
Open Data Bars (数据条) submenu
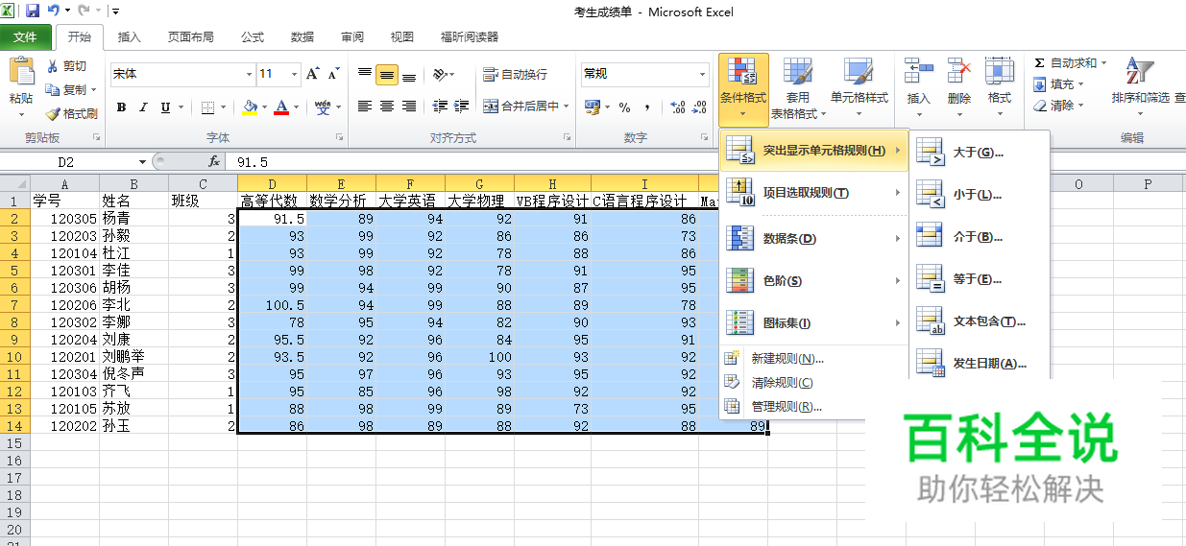coord(813,239)
